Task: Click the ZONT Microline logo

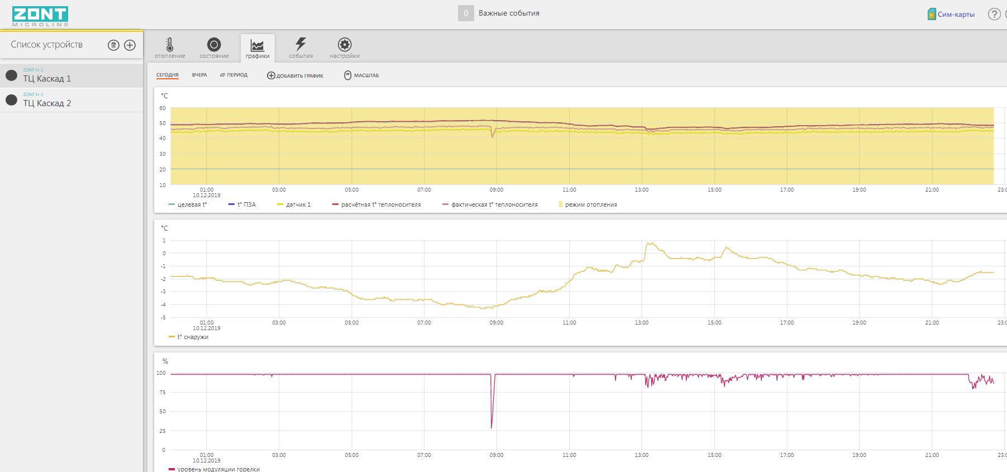Action: (x=40, y=16)
